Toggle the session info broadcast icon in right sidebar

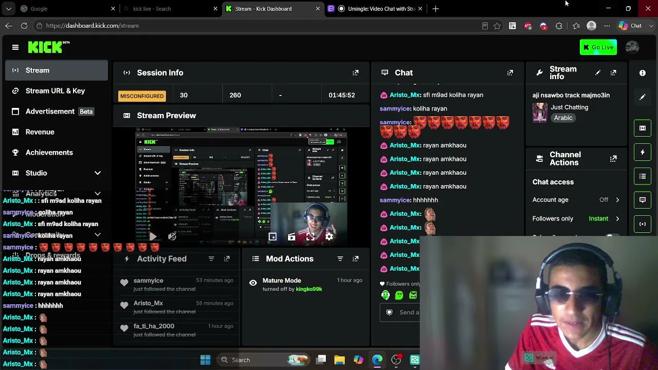pyautogui.click(x=643, y=224)
